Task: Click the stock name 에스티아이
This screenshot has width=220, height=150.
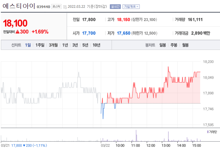Action: pyautogui.click(x=19, y=6)
